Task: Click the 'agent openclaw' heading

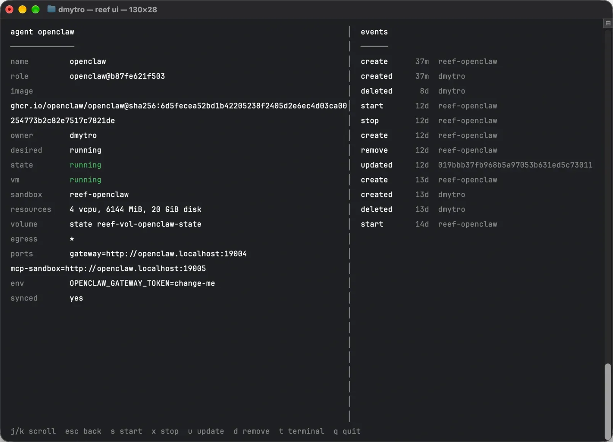Action: pos(43,32)
